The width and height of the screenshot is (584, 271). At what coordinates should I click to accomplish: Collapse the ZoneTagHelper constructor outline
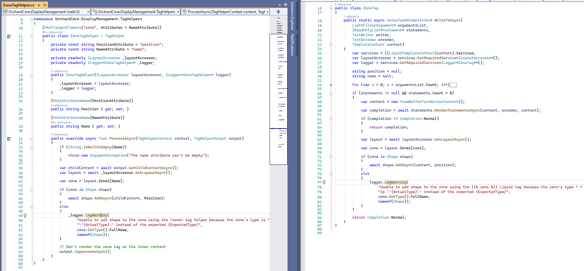pyautogui.click(x=32, y=75)
